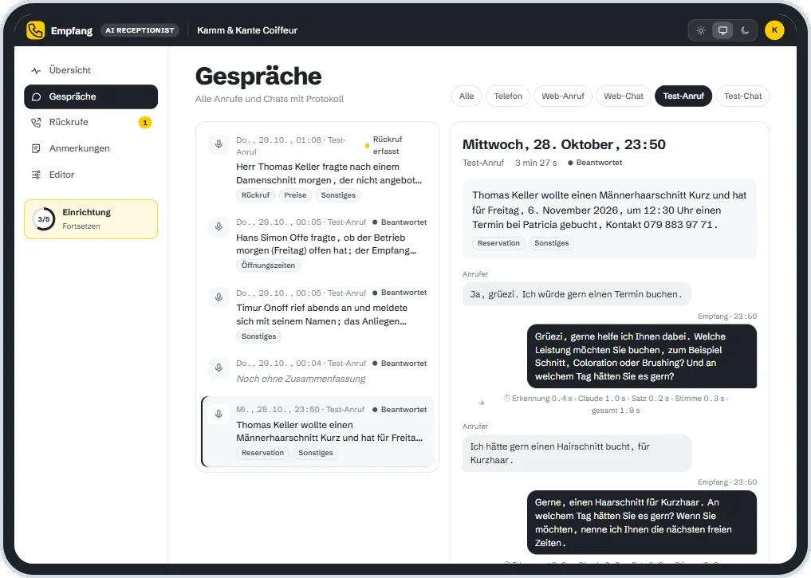811x578 pixels.
Task: Open the 'Noch ohne Zusammenfassung' conversation
Action: pos(317,372)
